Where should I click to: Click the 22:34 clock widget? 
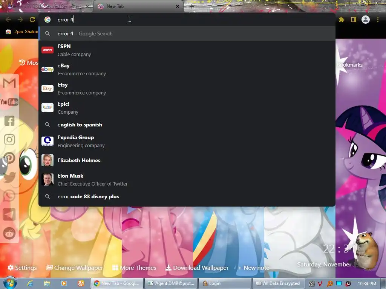click(x=339, y=249)
